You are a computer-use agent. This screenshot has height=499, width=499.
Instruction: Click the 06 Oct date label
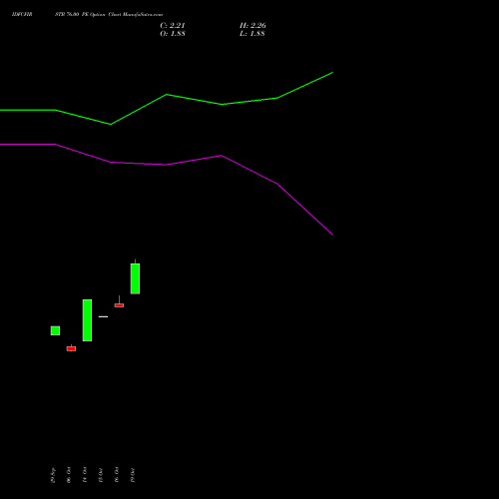(x=69, y=475)
